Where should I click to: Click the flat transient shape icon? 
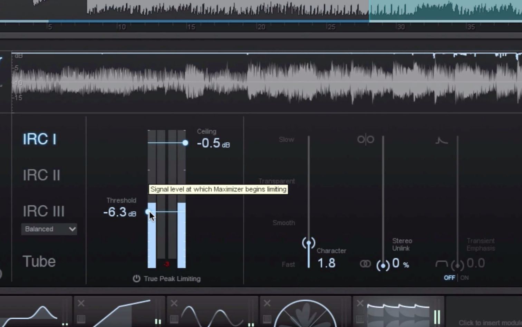(x=442, y=264)
